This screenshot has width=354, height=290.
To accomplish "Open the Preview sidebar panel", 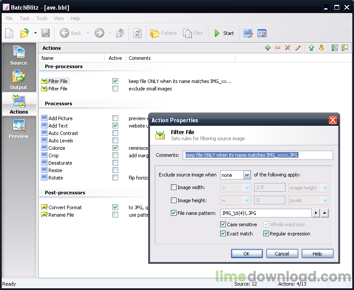I will (x=19, y=128).
